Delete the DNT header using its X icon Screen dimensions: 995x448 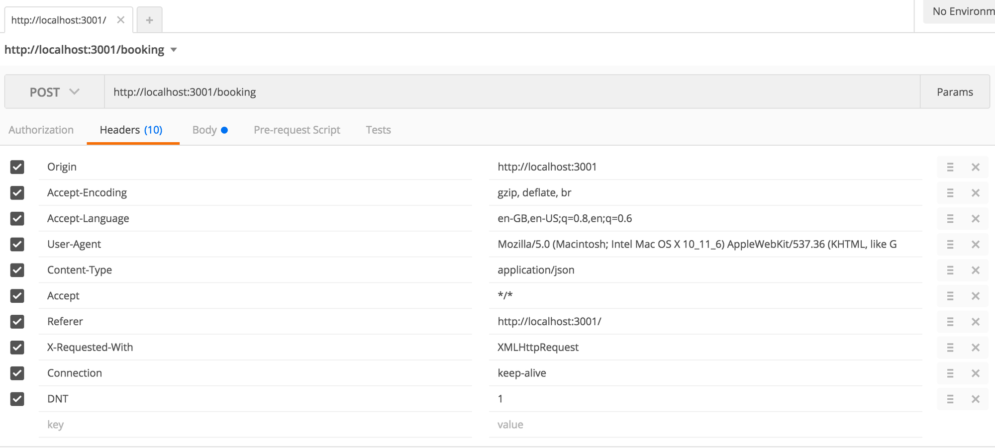975,399
